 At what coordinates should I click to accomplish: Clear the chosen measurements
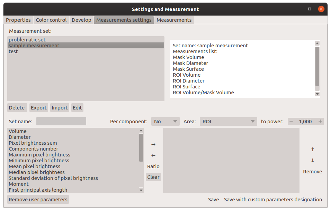[x=153, y=177]
